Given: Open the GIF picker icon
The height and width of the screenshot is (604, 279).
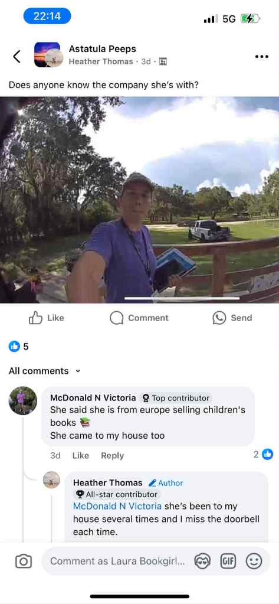Looking at the screenshot, I should tap(228, 561).
